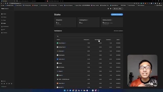Click the Withdraw all rewards button
The width and height of the screenshot is (163, 92).
click(117, 15)
